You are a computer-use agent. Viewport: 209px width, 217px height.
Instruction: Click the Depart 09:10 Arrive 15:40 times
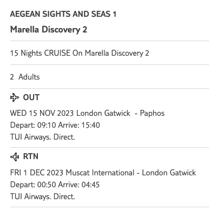point(55,125)
